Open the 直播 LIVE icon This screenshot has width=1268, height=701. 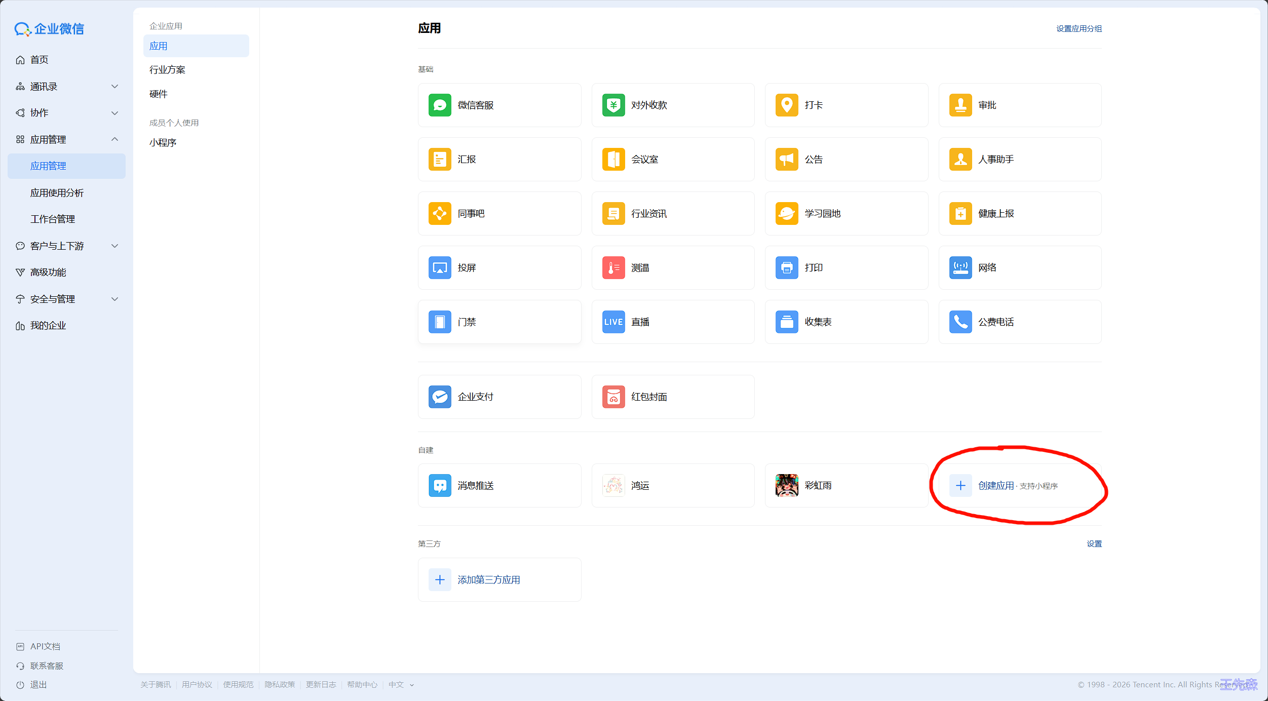tap(613, 322)
